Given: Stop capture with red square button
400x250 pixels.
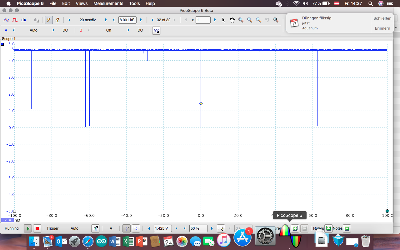Looking at the screenshot, I should (x=37, y=228).
